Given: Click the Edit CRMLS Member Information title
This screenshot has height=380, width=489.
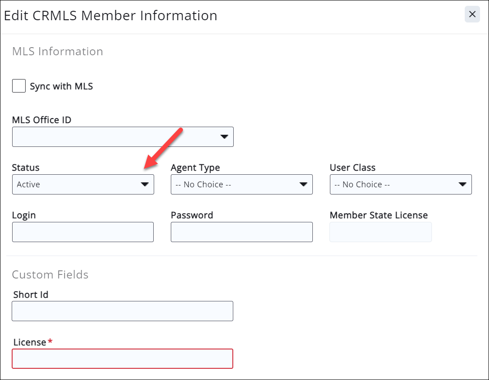Looking at the screenshot, I should click(111, 15).
